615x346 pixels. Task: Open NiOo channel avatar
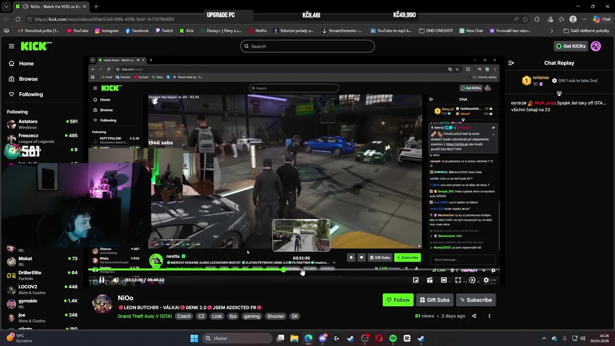pos(102,304)
